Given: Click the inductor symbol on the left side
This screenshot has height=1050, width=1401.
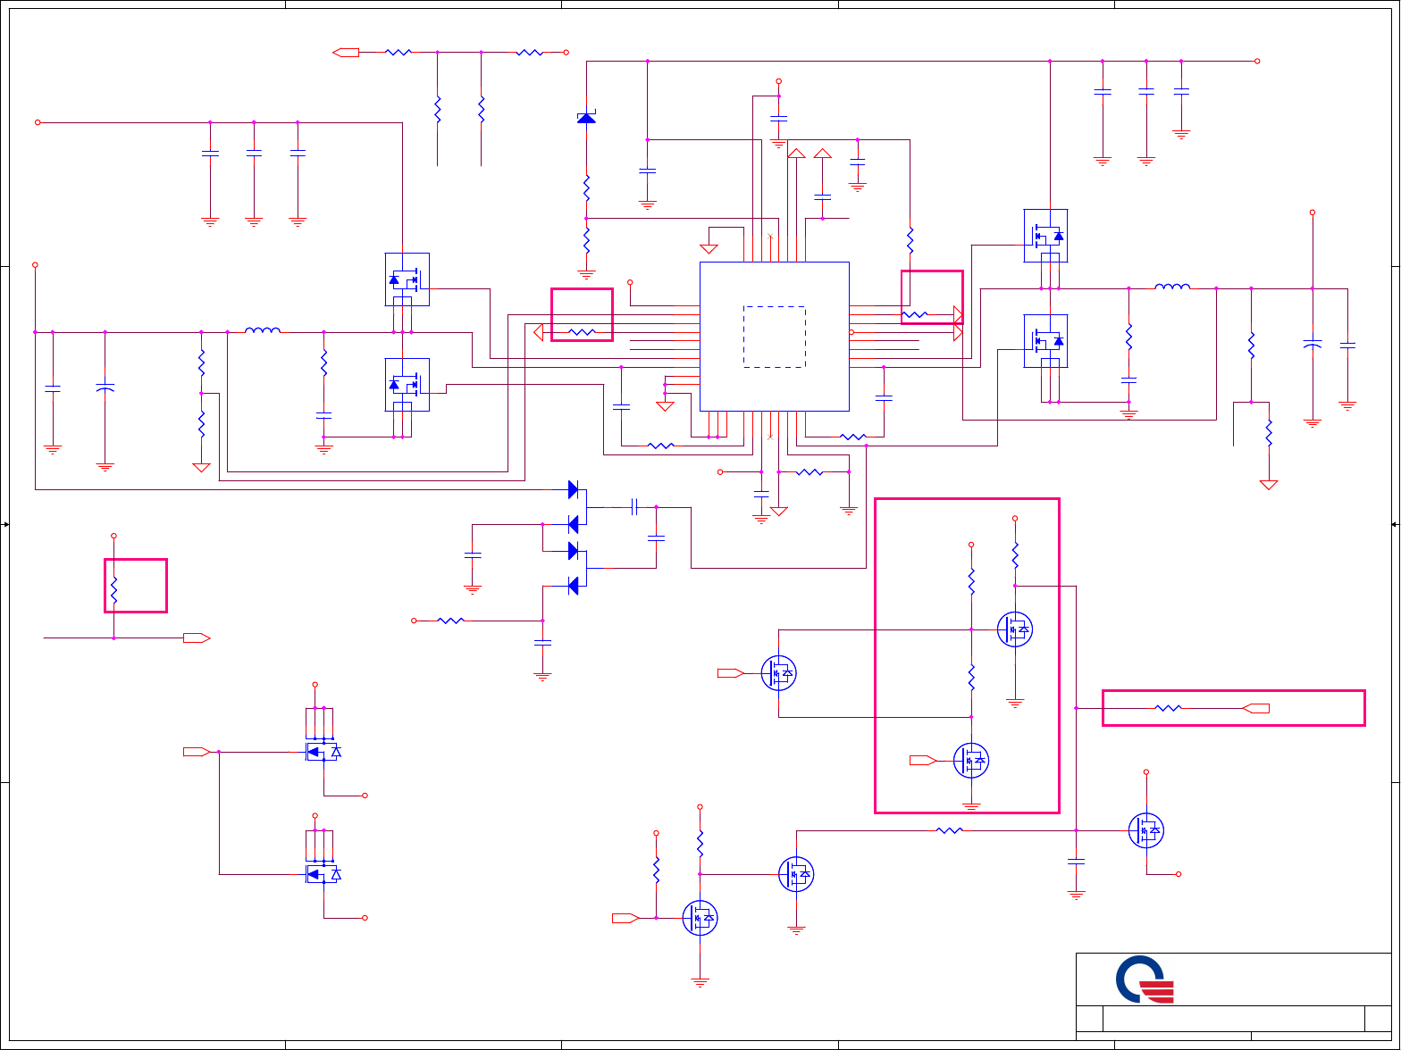Looking at the screenshot, I should (x=263, y=330).
